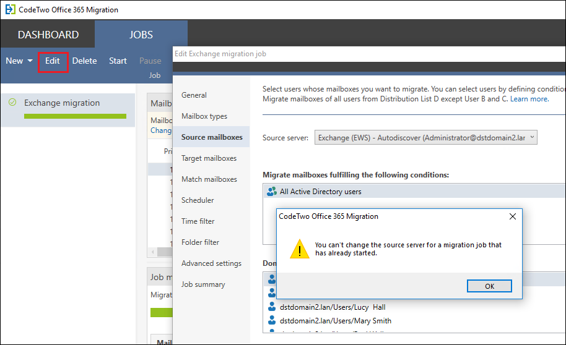Open the Time filter page
566x345 pixels.
[x=211, y=221]
